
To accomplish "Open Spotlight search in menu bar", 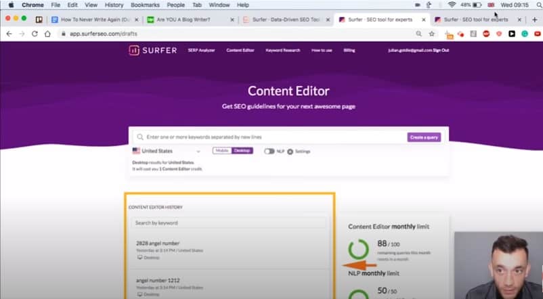I will coord(539,5).
